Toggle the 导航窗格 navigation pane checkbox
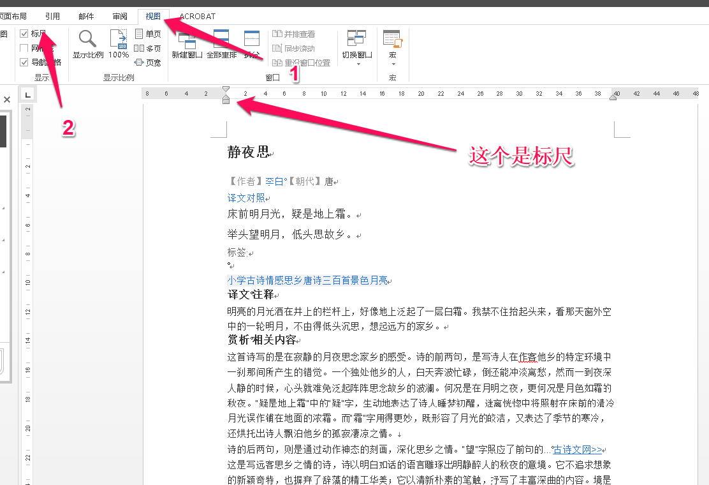 24,62
